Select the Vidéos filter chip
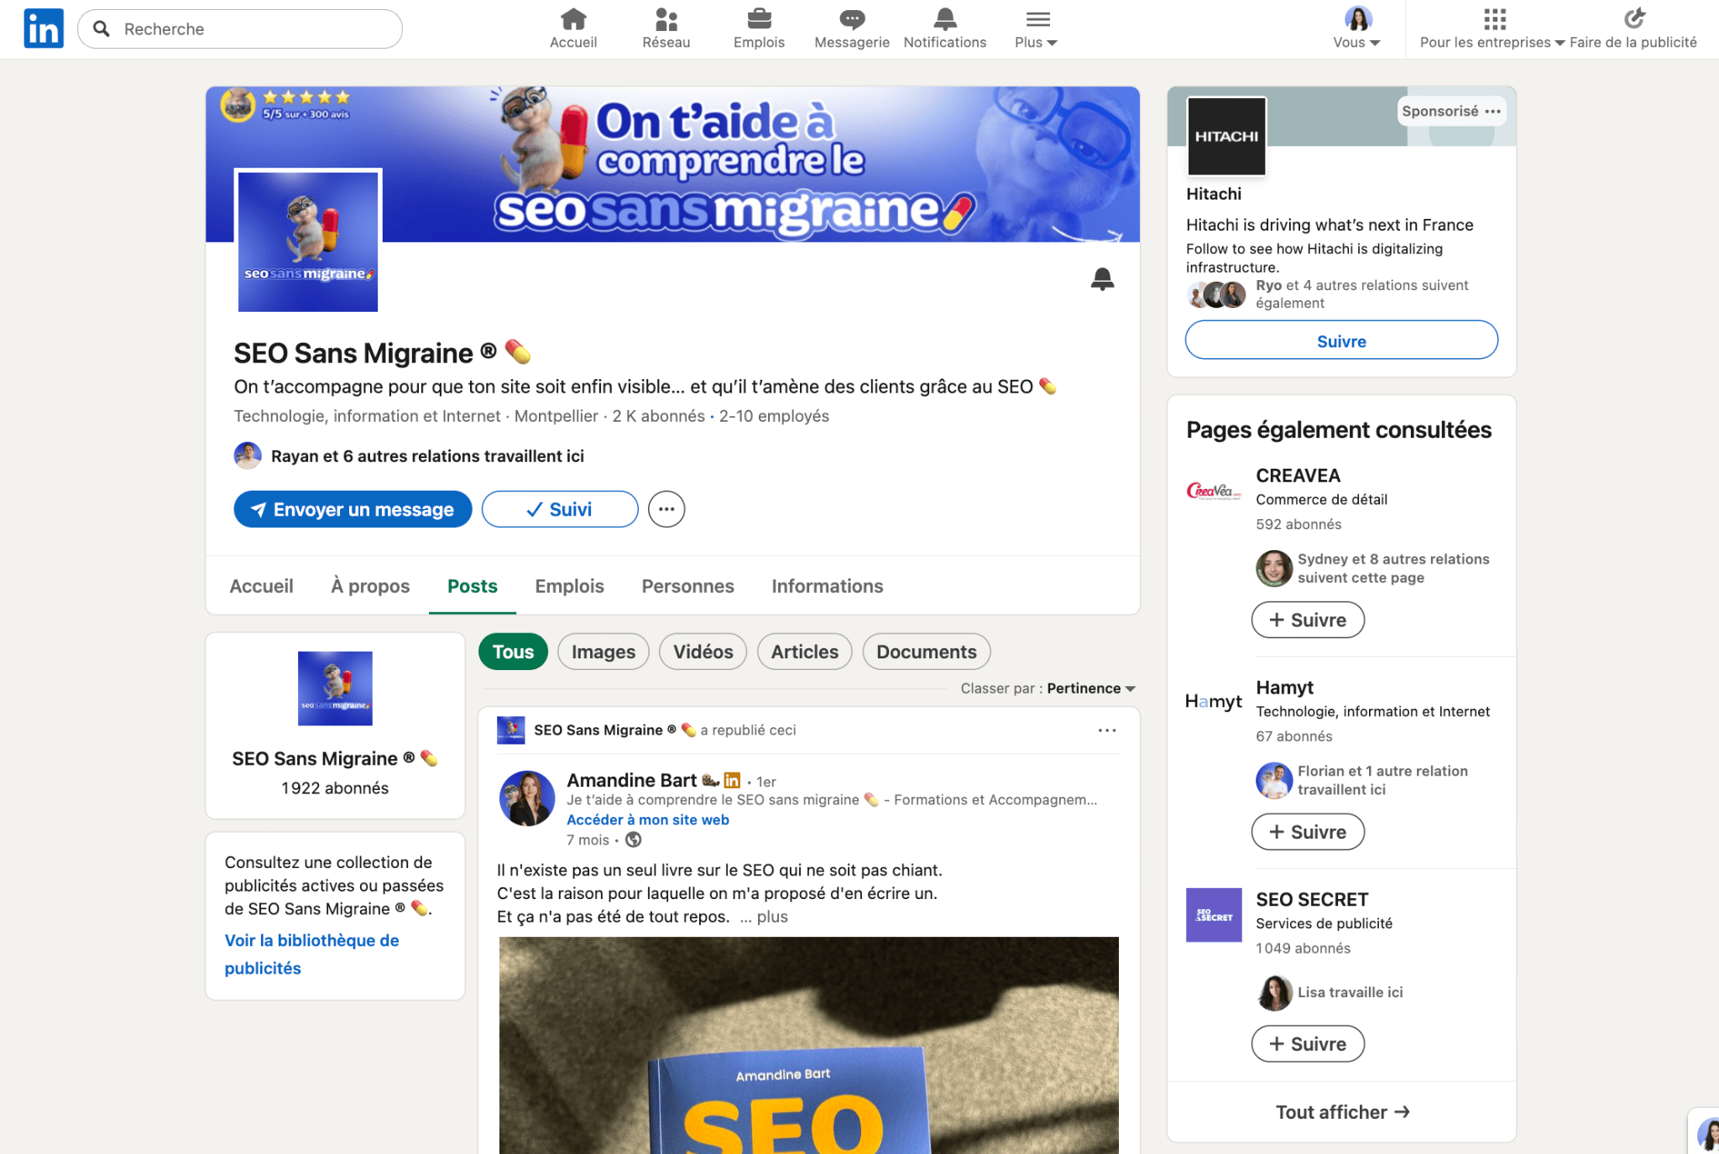 [703, 652]
